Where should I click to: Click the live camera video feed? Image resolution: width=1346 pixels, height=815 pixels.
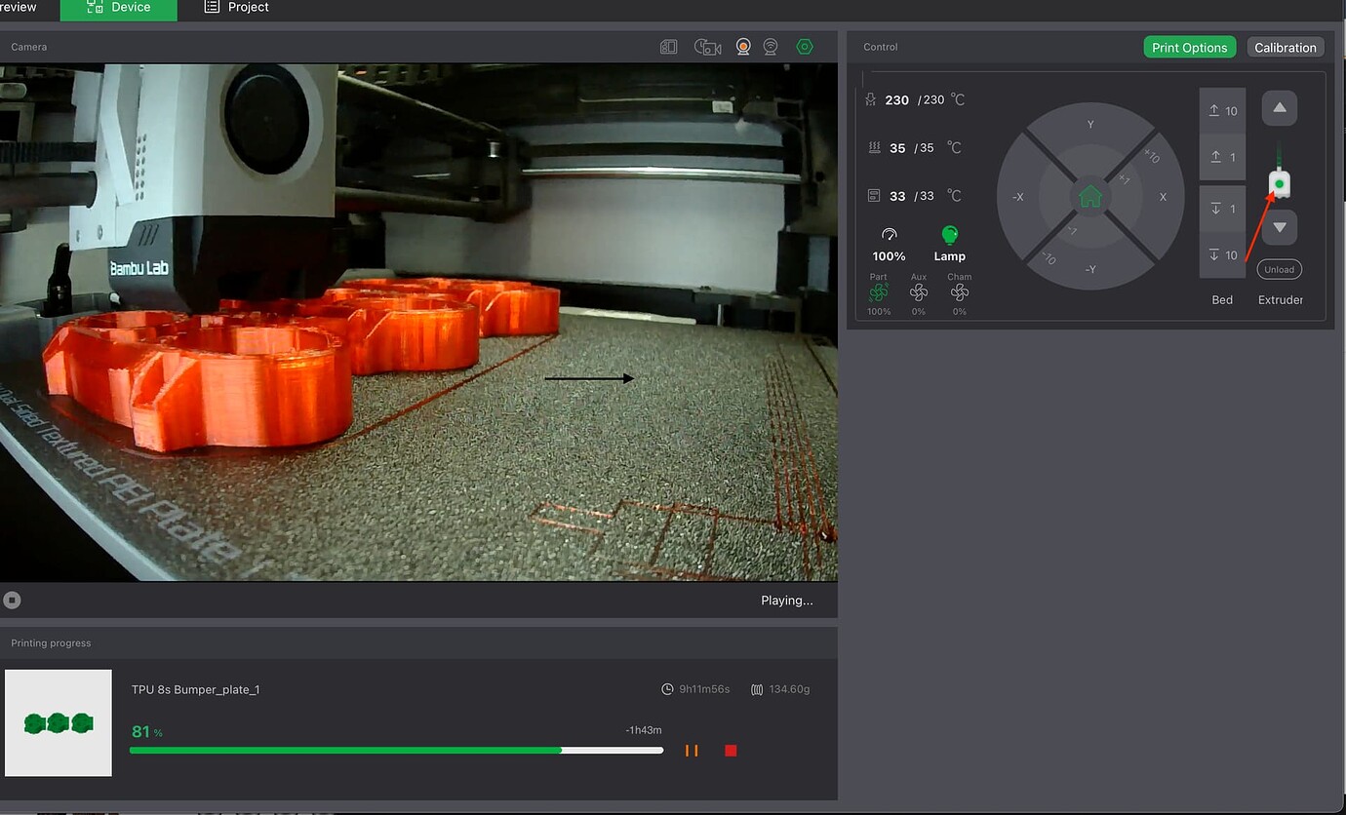418,323
